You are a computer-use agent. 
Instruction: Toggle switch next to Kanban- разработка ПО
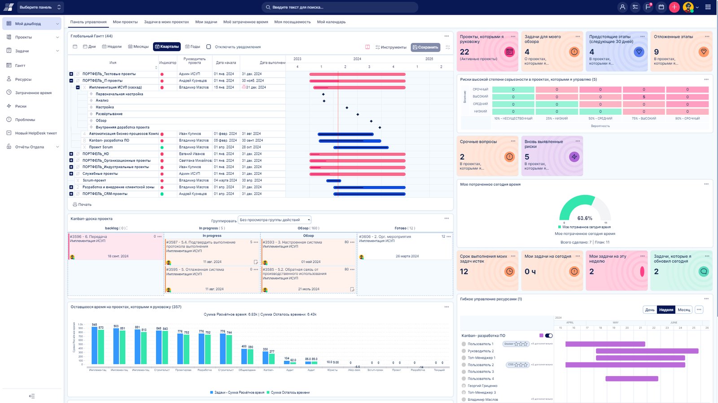(549, 335)
